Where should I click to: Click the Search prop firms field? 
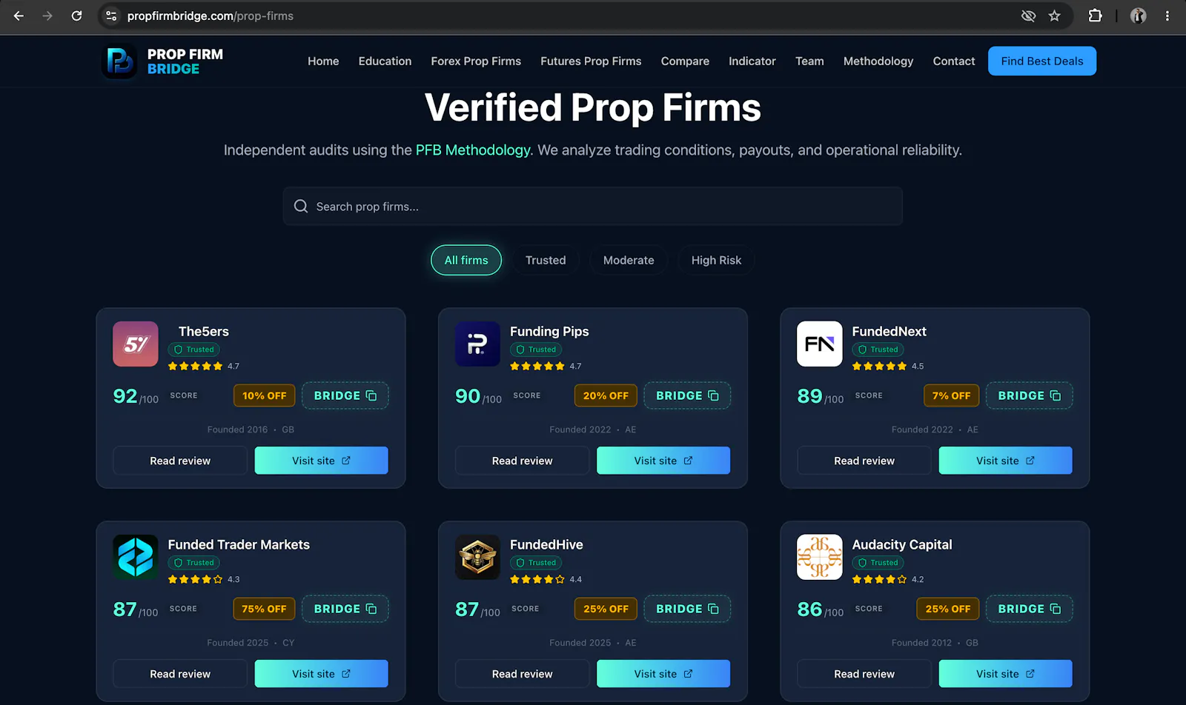point(593,206)
